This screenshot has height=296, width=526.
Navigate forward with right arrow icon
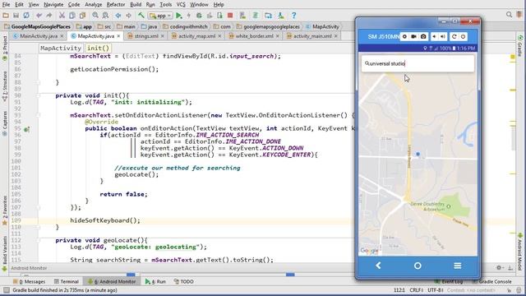128,16
